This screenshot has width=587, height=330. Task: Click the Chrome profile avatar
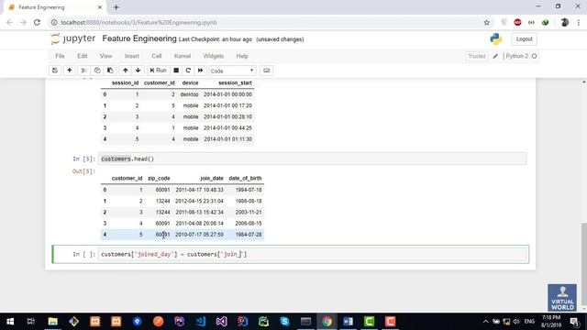(565, 22)
